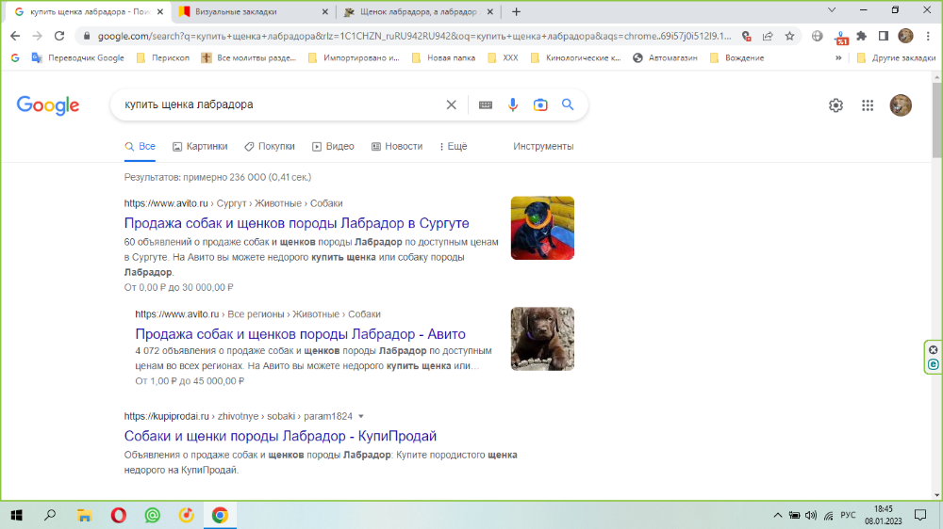Screen dimensions: 943x529
Task: Open the XXX bookmark folder
Action: pyautogui.click(x=503, y=57)
